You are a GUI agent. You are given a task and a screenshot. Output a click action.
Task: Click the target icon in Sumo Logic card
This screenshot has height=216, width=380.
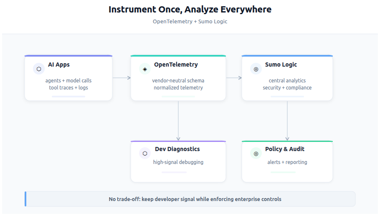point(256,69)
